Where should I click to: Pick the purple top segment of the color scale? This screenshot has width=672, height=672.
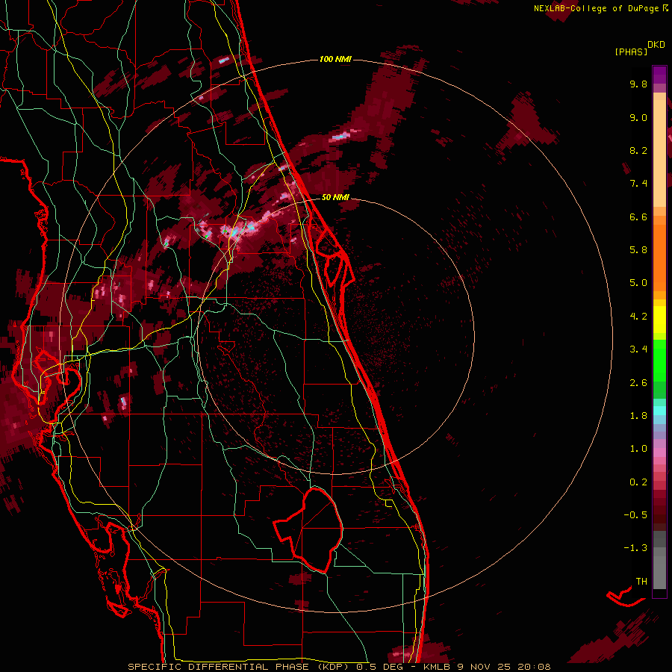(659, 75)
